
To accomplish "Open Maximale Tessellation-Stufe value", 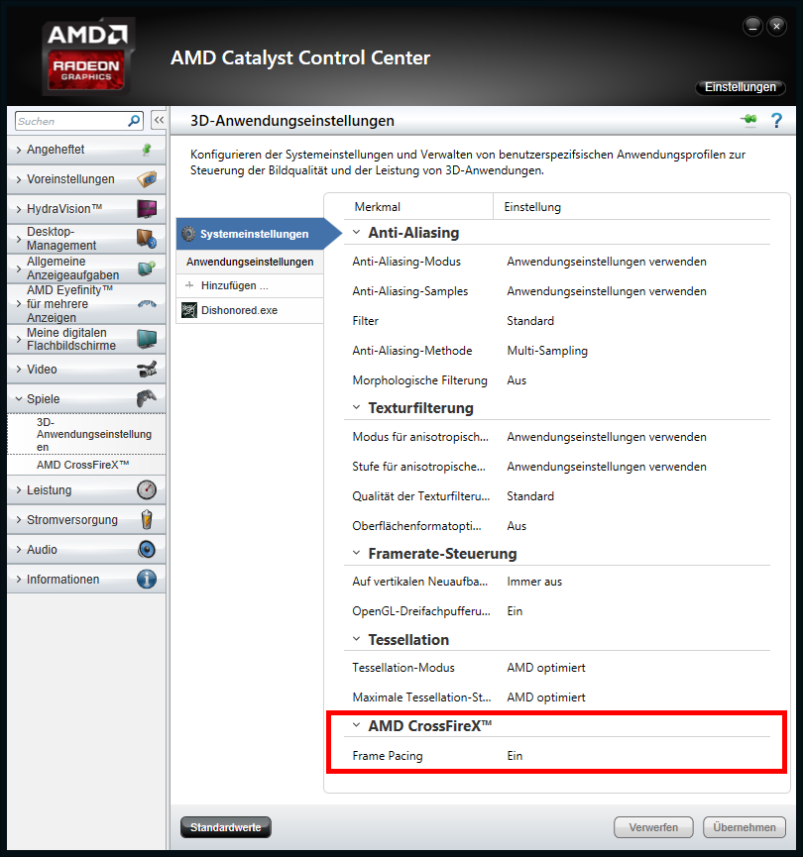I will click(546, 697).
